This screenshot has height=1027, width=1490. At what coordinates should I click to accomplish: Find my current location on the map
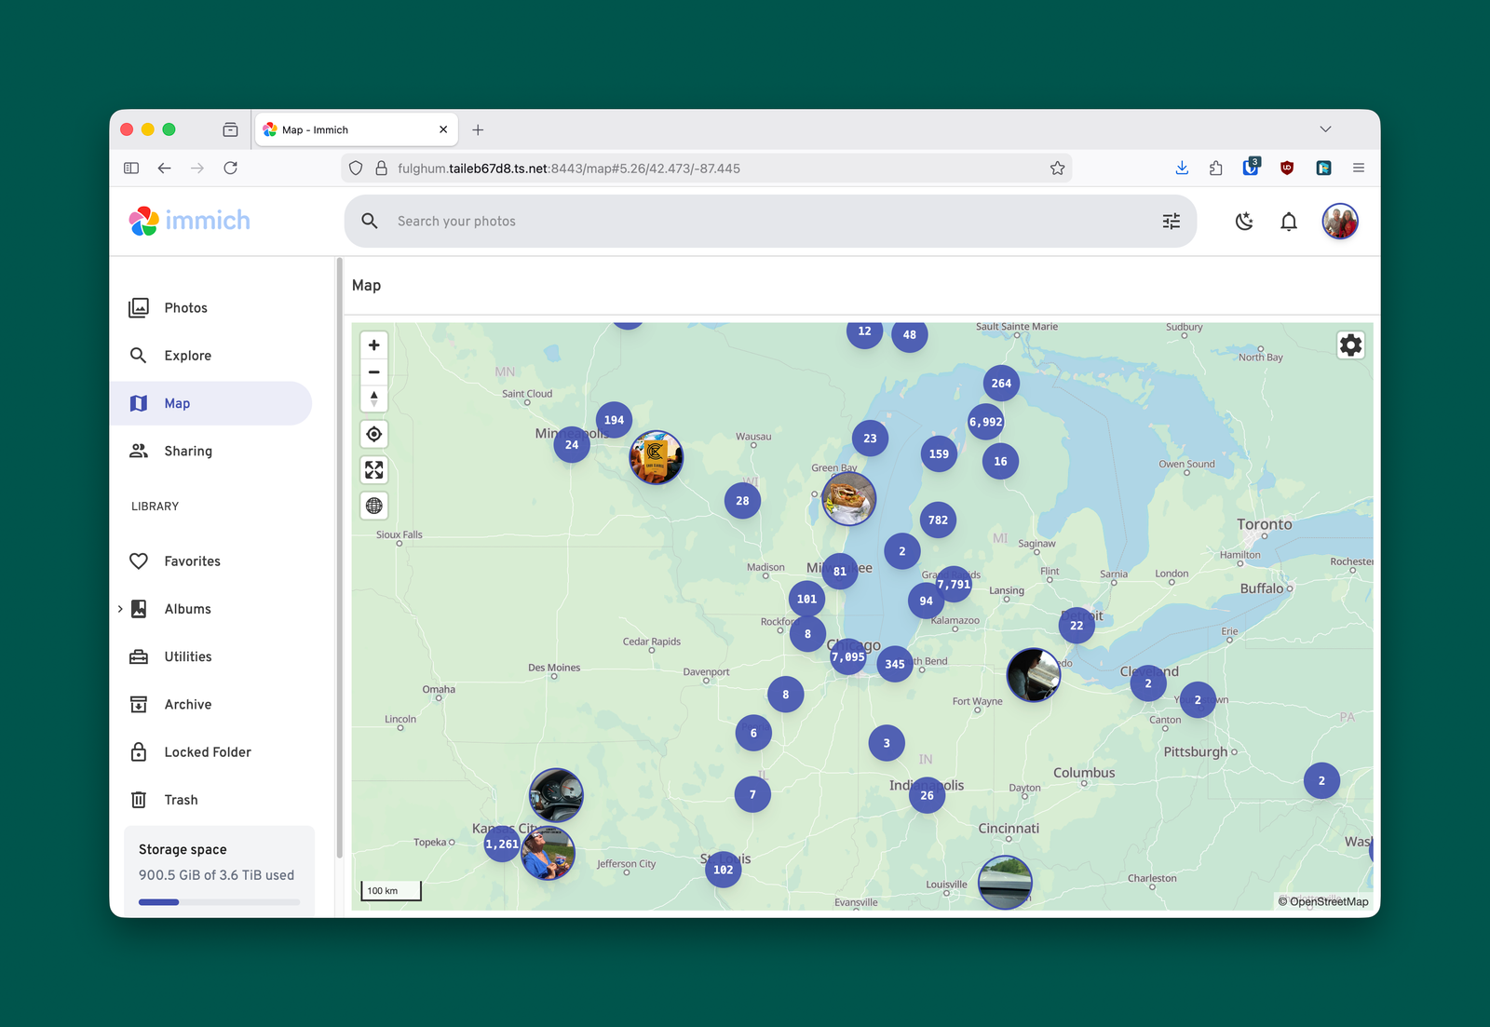373,434
